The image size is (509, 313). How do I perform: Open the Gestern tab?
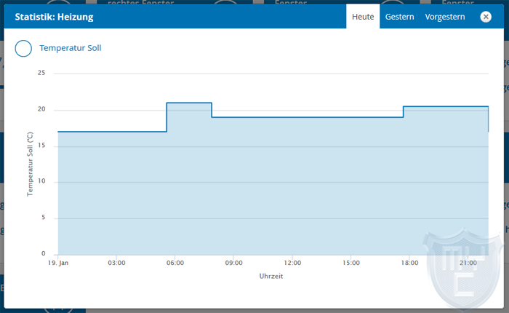(400, 17)
